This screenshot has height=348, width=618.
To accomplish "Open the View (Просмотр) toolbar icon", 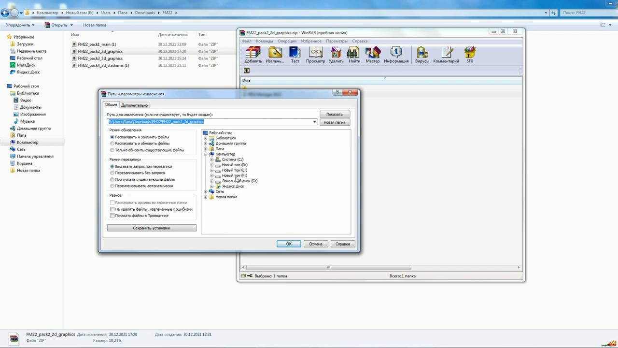I will pos(315,54).
